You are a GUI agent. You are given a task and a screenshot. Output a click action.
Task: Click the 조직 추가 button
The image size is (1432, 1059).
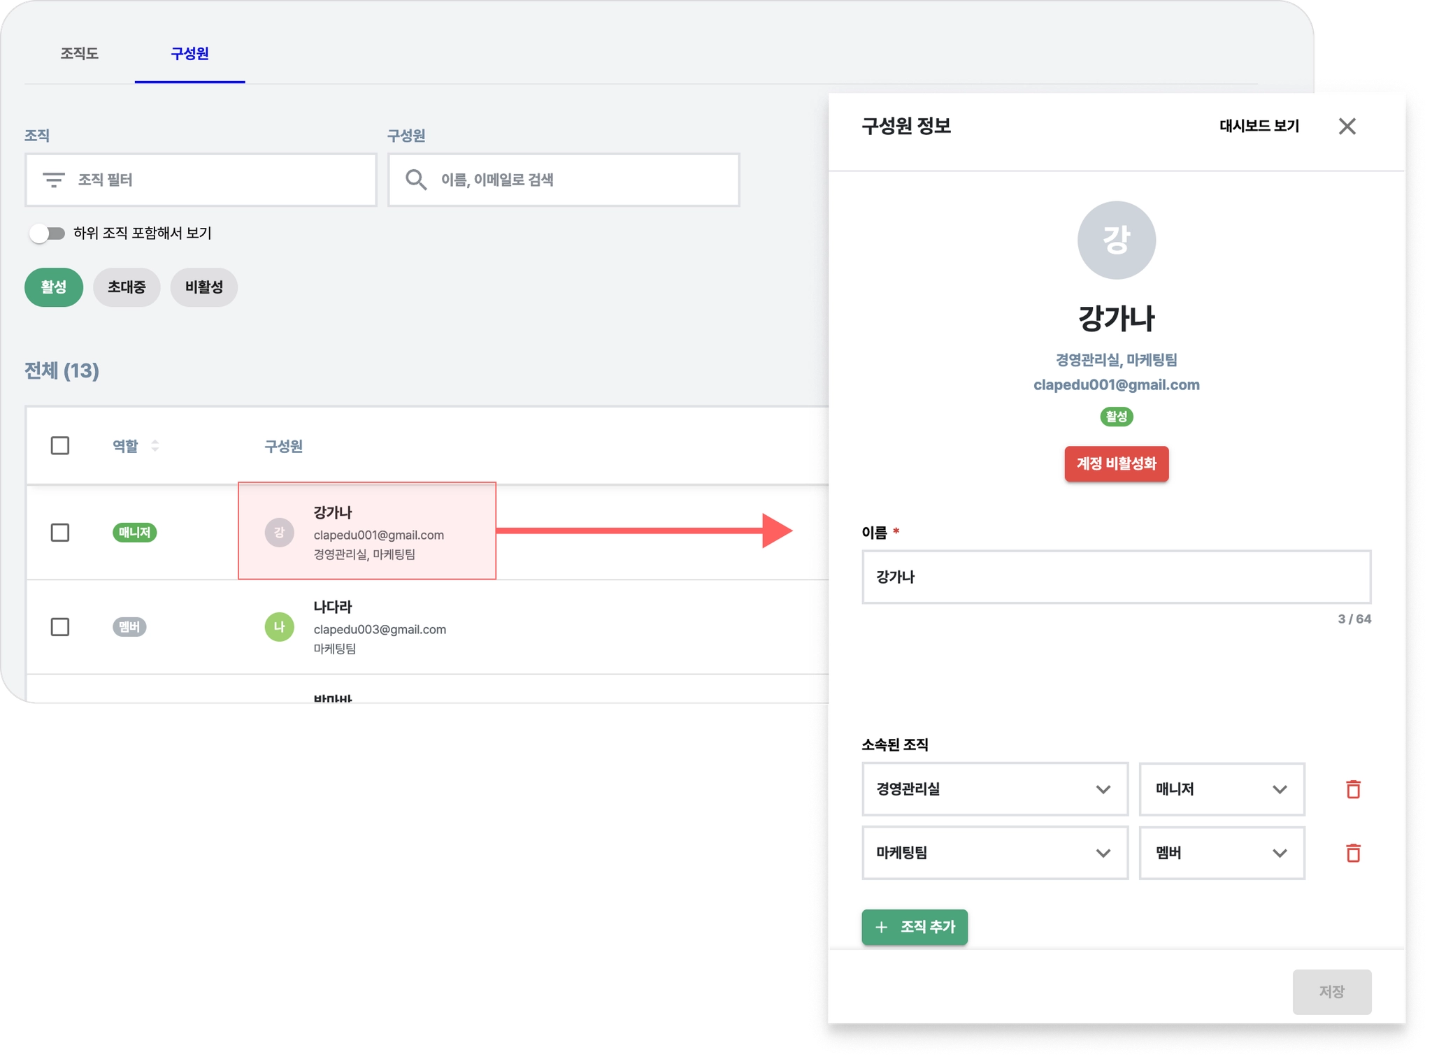[x=914, y=927]
